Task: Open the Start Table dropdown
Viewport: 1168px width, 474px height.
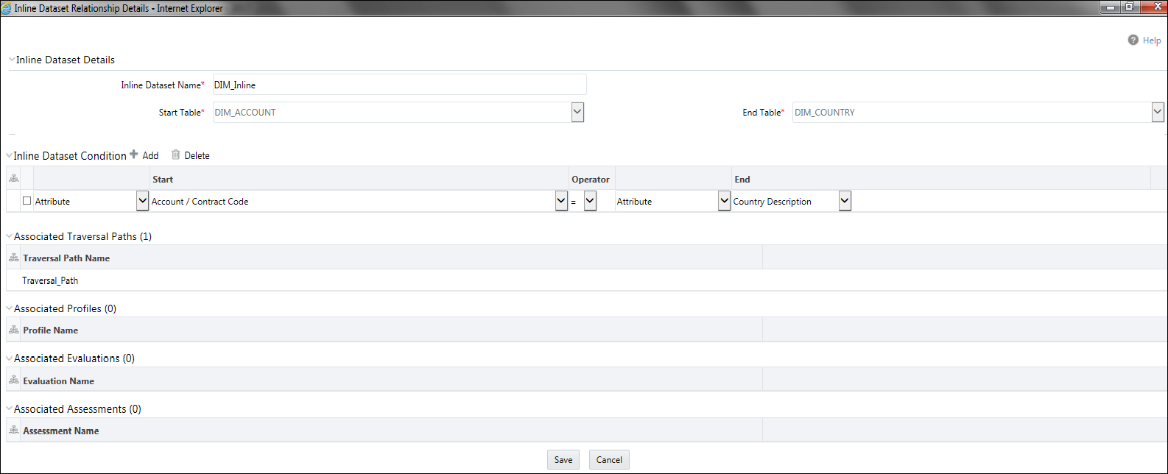Action: click(577, 113)
